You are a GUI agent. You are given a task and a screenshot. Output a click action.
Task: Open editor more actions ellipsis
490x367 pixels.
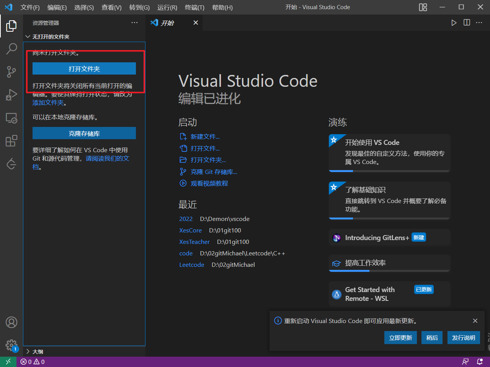(x=479, y=23)
